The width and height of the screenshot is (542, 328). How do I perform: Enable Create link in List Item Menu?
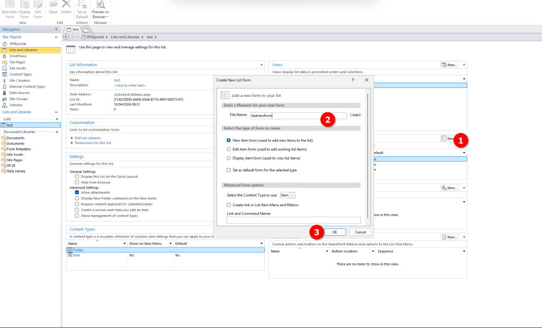(229, 205)
